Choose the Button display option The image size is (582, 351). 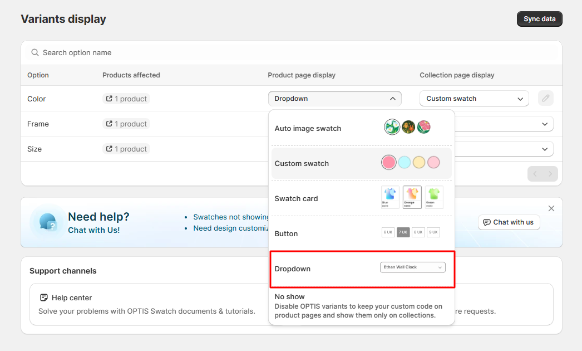[362, 233]
